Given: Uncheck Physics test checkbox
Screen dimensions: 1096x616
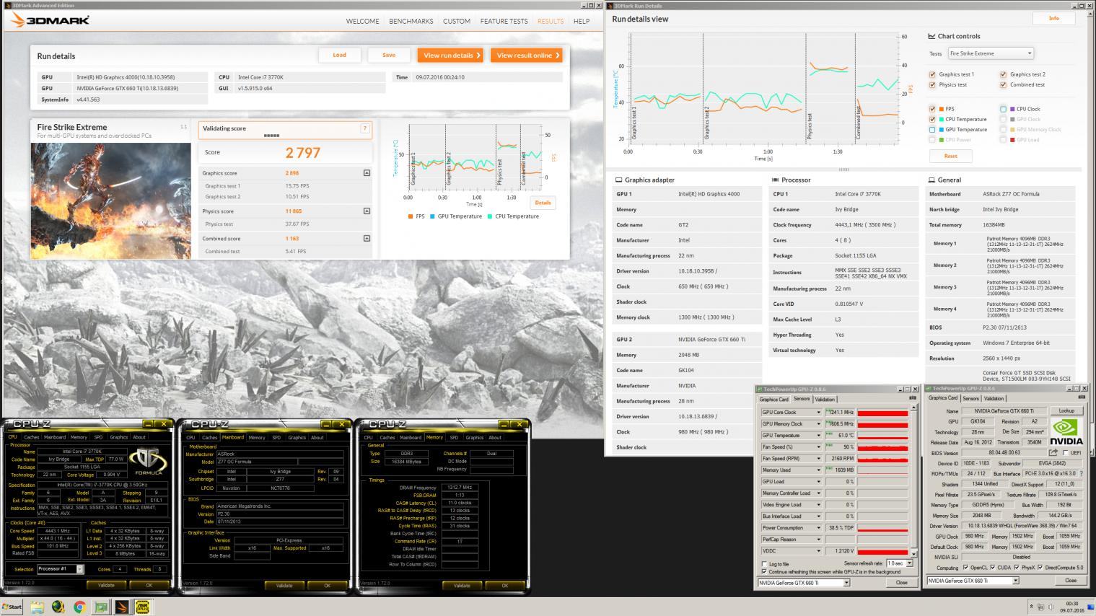Looking at the screenshot, I should [x=932, y=85].
